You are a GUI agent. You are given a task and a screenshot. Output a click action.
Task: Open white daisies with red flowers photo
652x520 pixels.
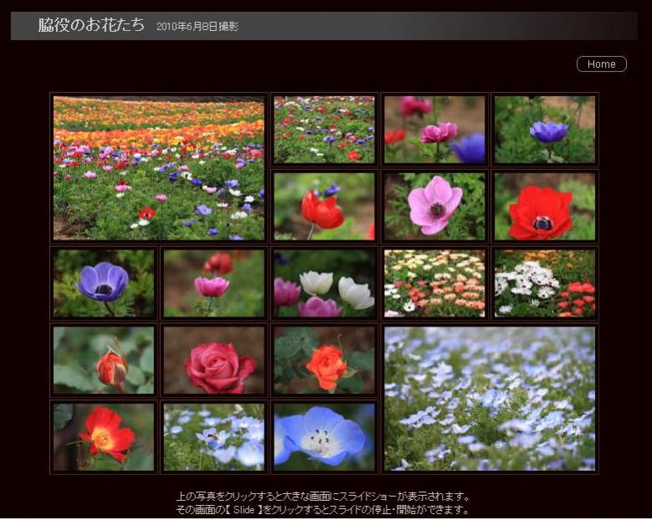click(545, 283)
